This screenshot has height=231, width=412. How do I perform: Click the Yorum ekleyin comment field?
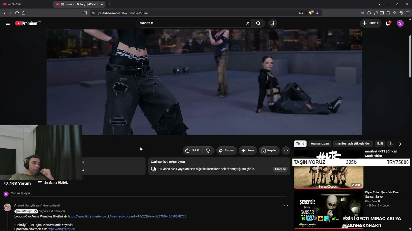(149, 193)
